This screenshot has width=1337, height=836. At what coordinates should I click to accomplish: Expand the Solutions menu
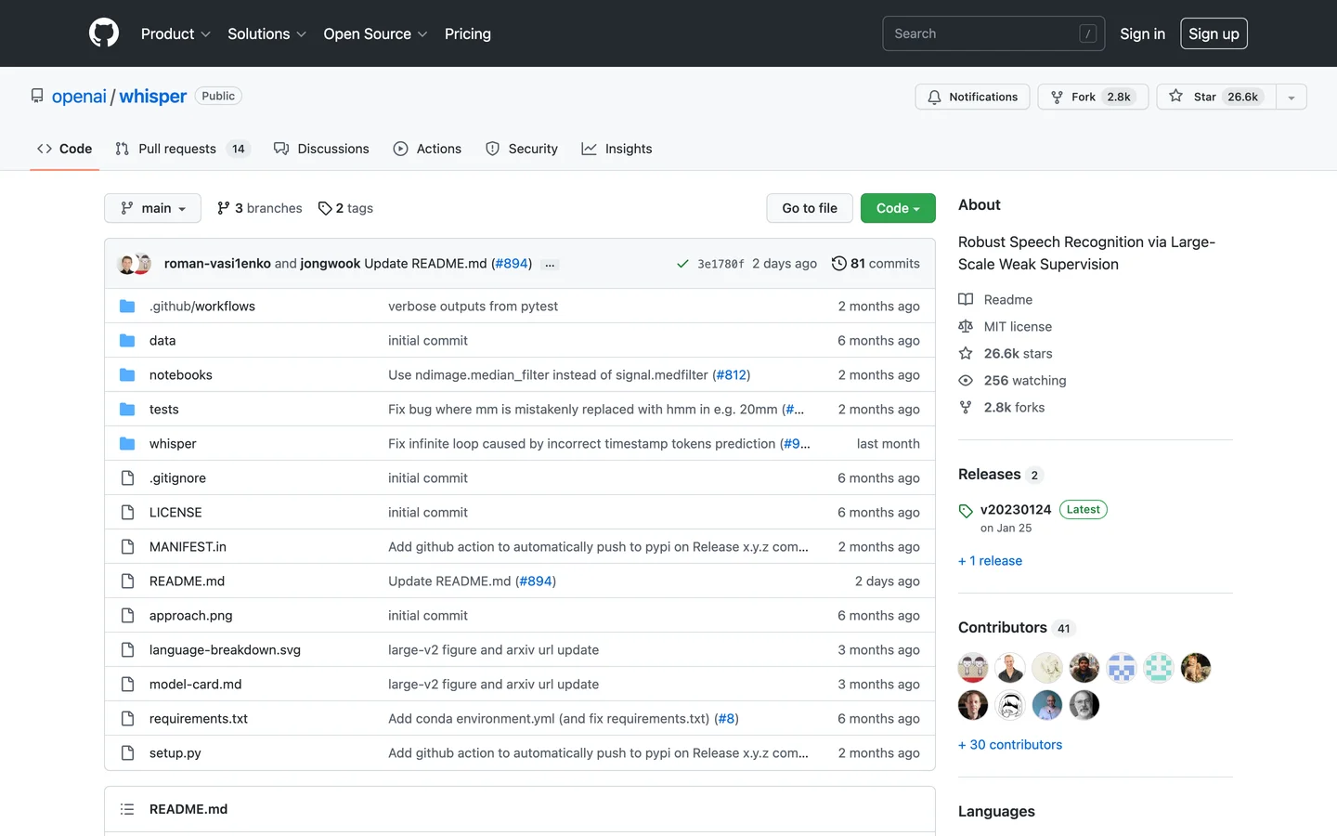coord(266,33)
